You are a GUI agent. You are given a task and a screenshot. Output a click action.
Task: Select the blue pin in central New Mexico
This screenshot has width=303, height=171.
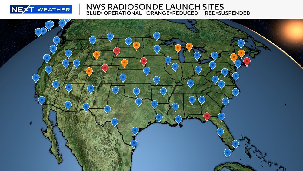(91, 89)
